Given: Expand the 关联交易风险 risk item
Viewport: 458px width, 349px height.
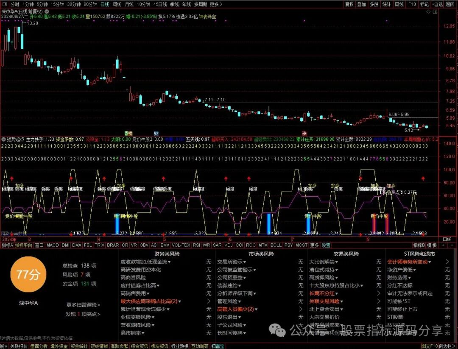Looking at the screenshot, I should 326,301.
